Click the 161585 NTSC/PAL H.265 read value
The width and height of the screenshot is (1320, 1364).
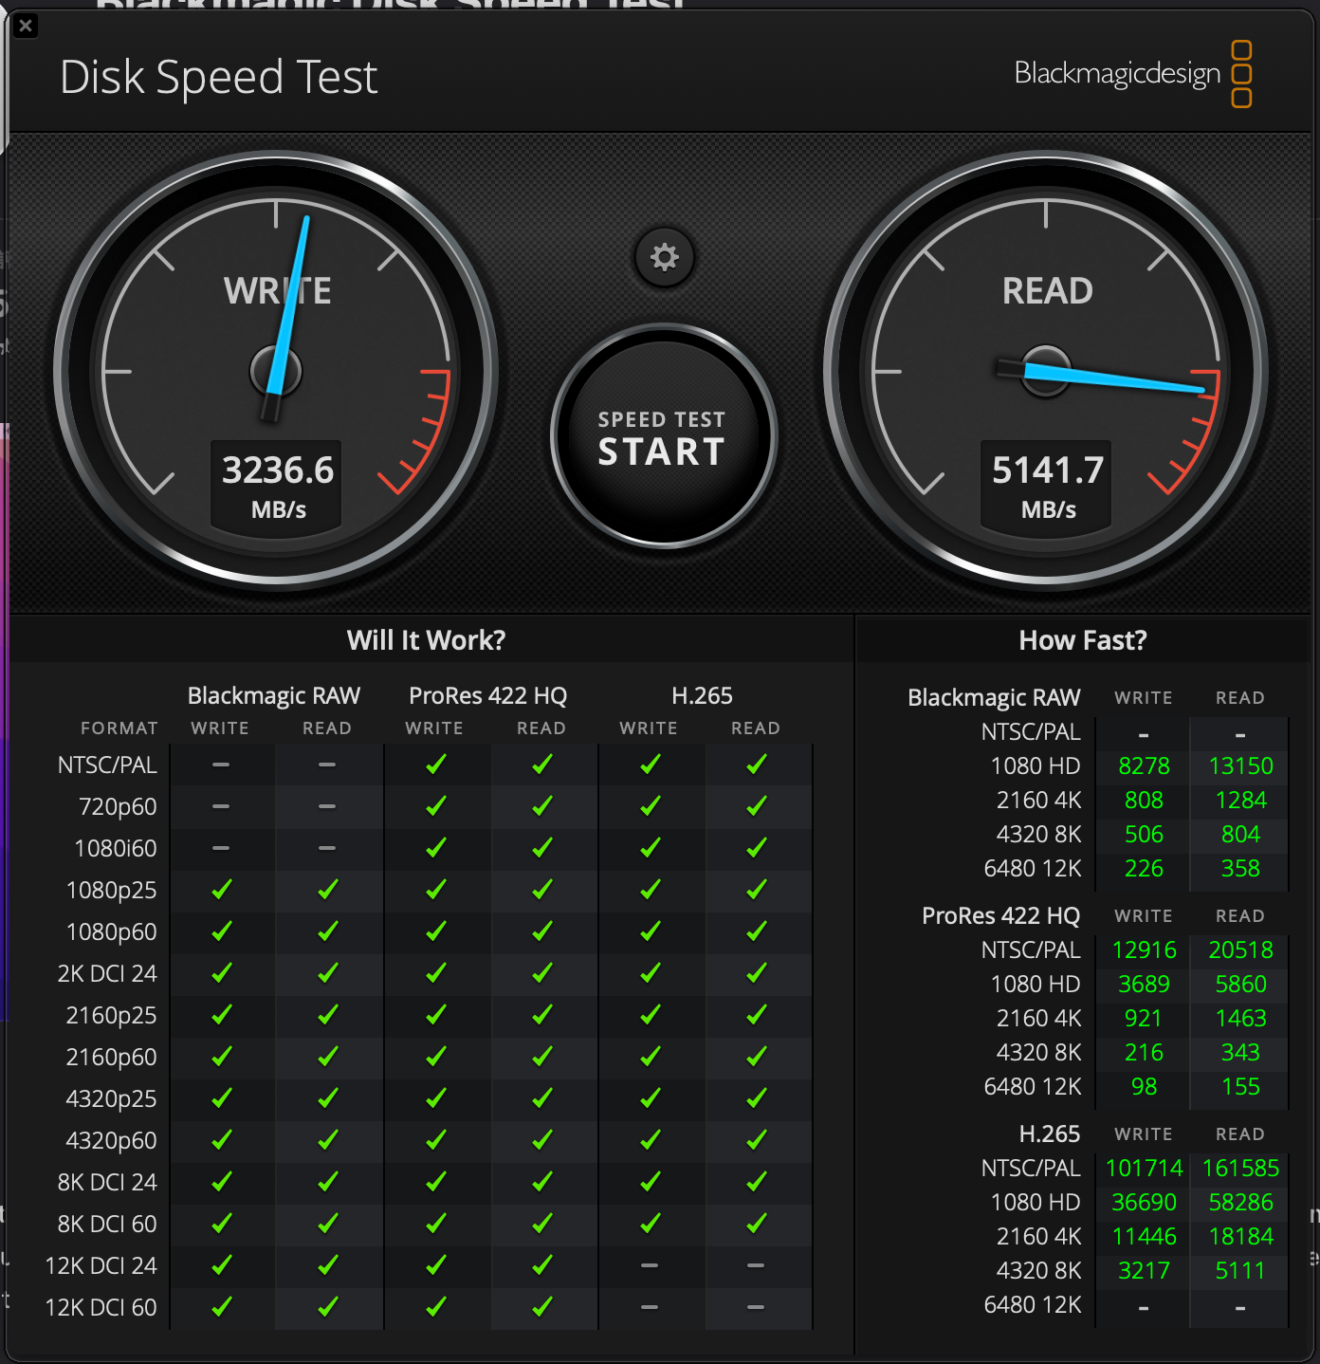1240,1168
